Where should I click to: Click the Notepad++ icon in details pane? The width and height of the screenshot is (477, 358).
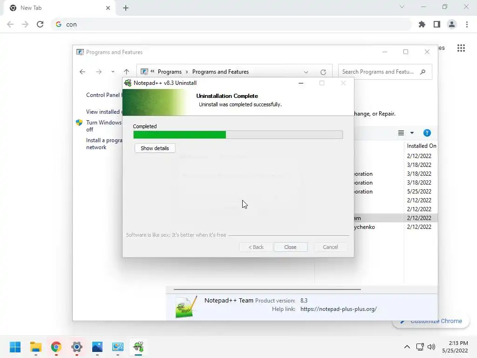(x=186, y=307)
